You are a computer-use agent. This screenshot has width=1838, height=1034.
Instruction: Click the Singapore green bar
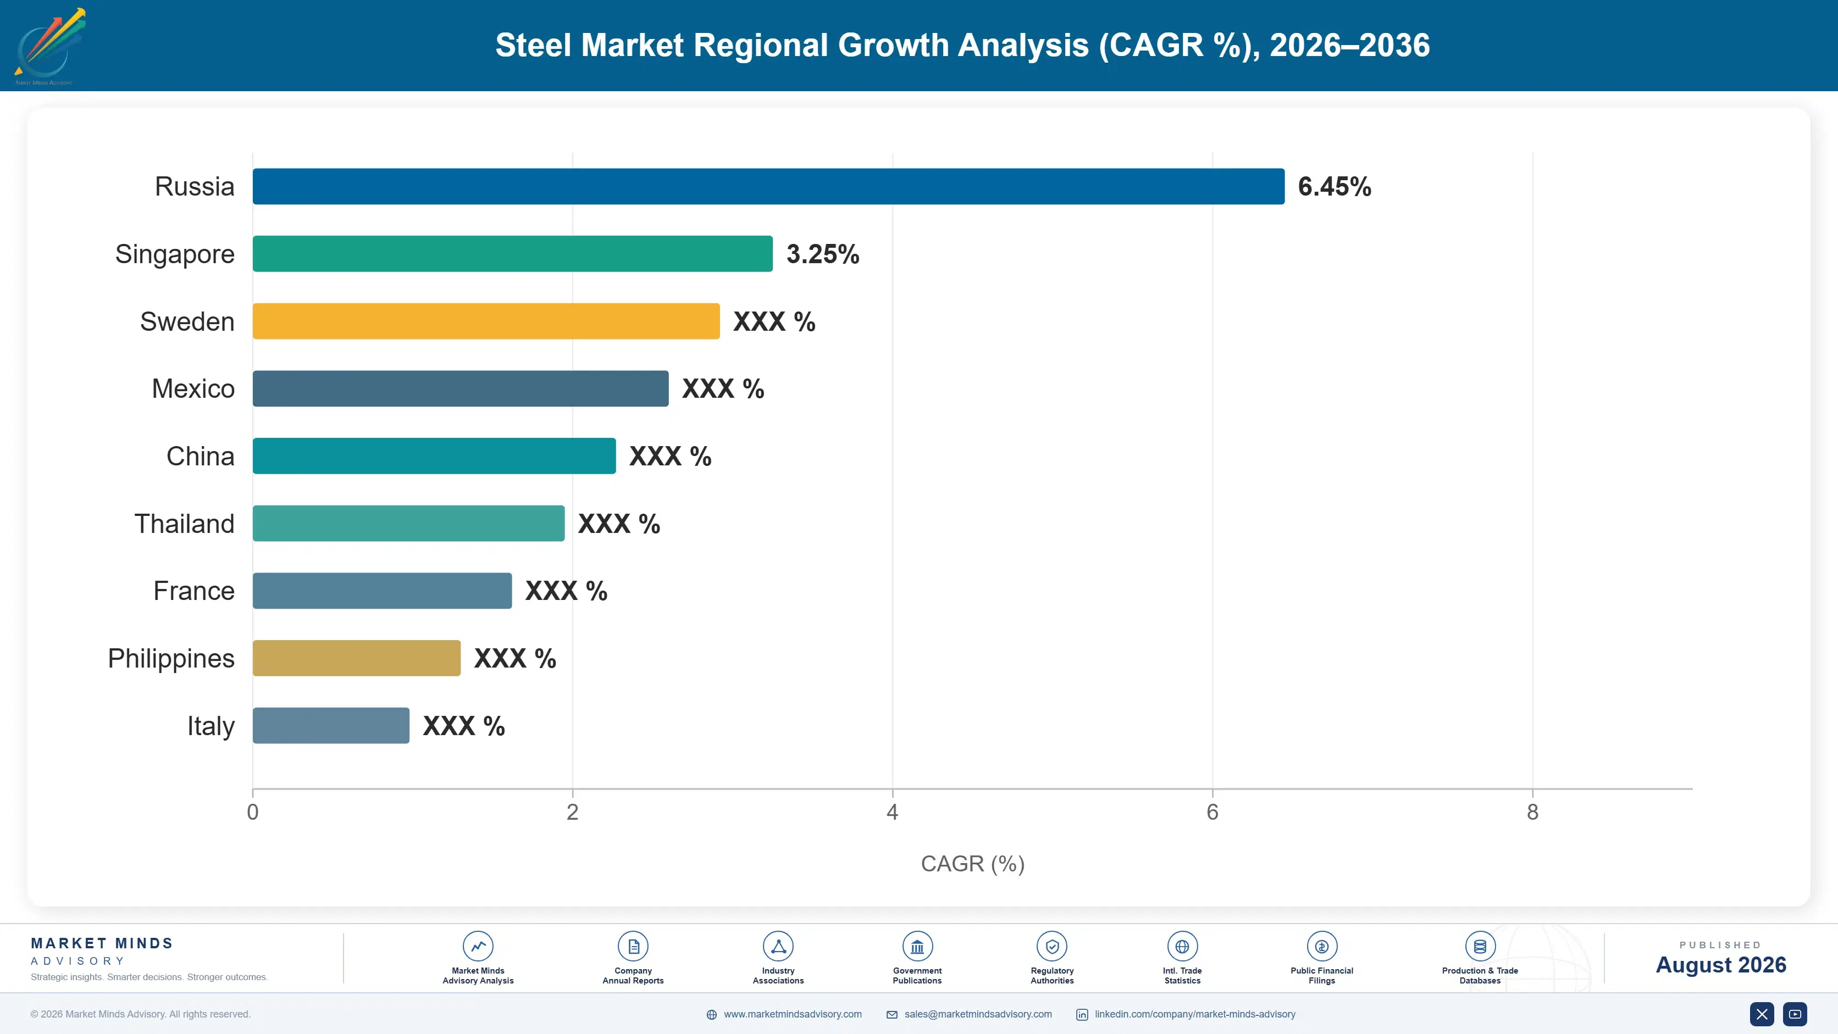click(512, 254)
